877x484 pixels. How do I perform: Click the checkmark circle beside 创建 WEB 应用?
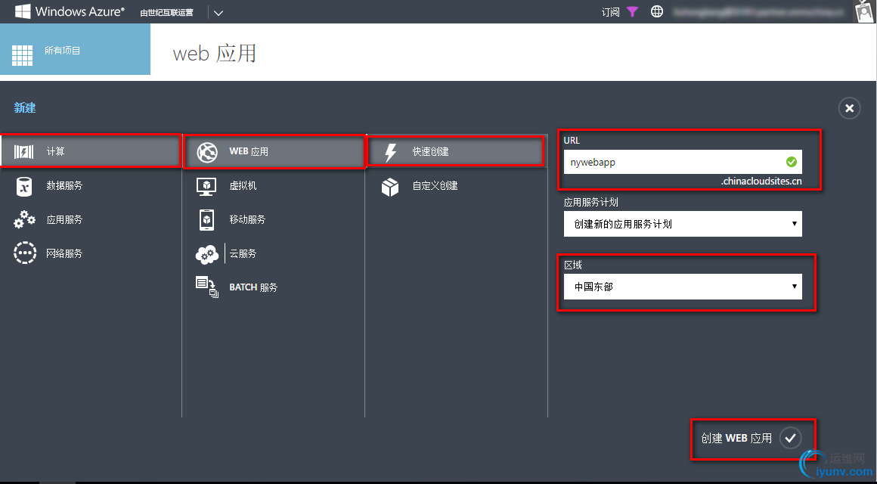click(790, 438)
